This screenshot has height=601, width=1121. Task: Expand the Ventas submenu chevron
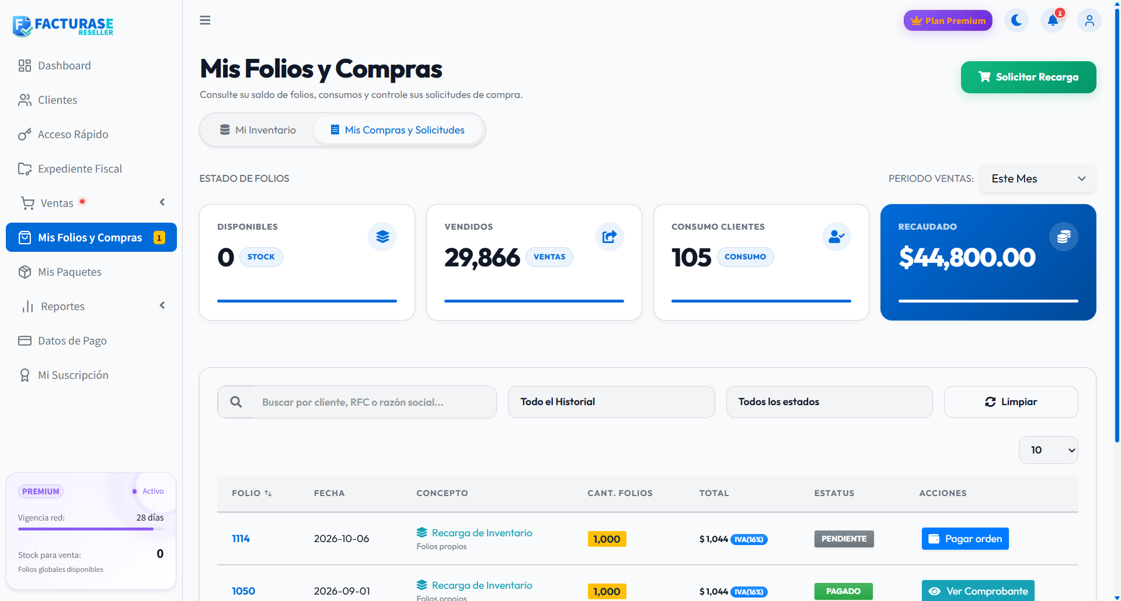tap(162, 202)
